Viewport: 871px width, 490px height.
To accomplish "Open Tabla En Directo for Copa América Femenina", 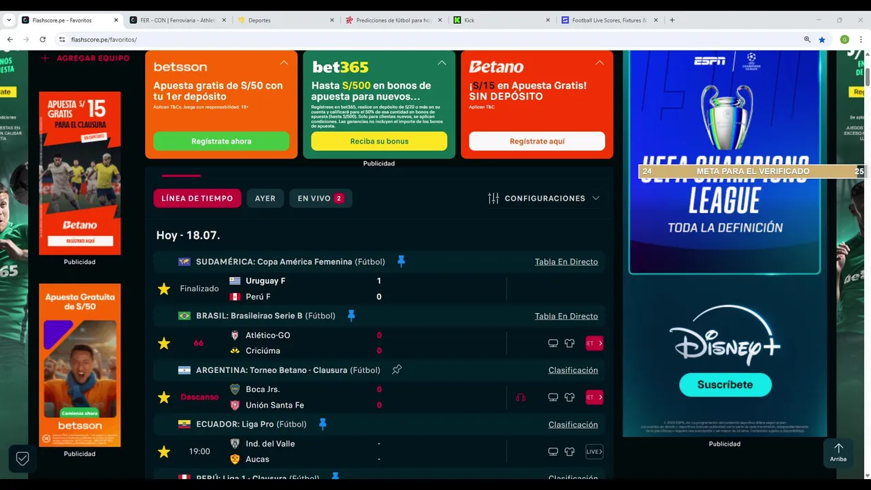I will [x=566, y=261].
